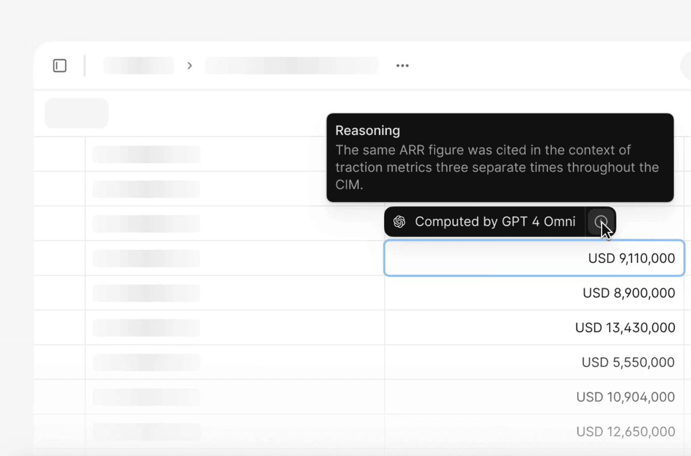Click the info icon beside GPT 4 Omni
Screen dimensions: 691x456
pos(601,222)
